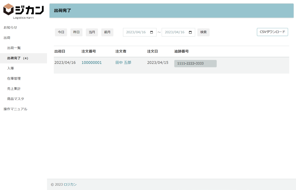The height and width of the screenshot is (190, 296).
Task: Open お知らせ in the sidebar
Action: [10, 27]
